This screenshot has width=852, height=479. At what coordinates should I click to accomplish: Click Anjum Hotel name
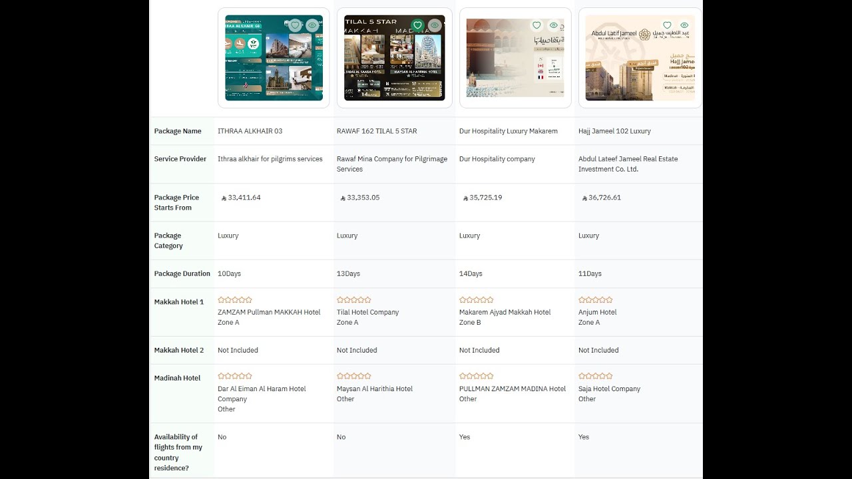click(597, 312)
